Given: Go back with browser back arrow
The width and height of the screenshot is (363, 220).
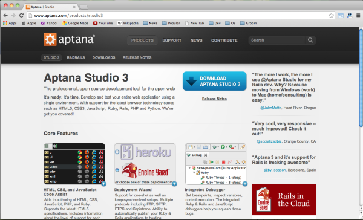Looking at the screenshot, I should 5,15.
